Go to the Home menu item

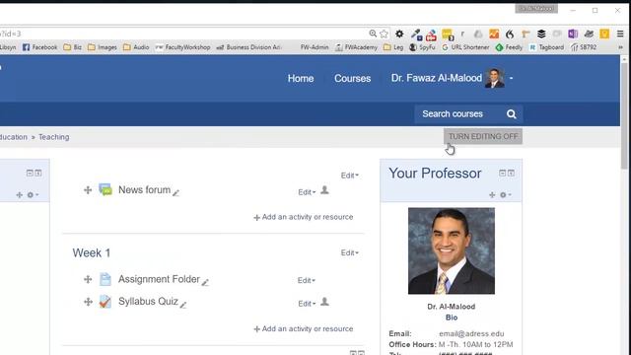[x=301, y=79]
